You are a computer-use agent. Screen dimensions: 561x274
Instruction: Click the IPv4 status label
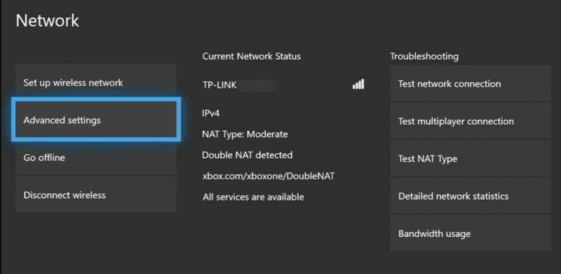coord(211,114)
